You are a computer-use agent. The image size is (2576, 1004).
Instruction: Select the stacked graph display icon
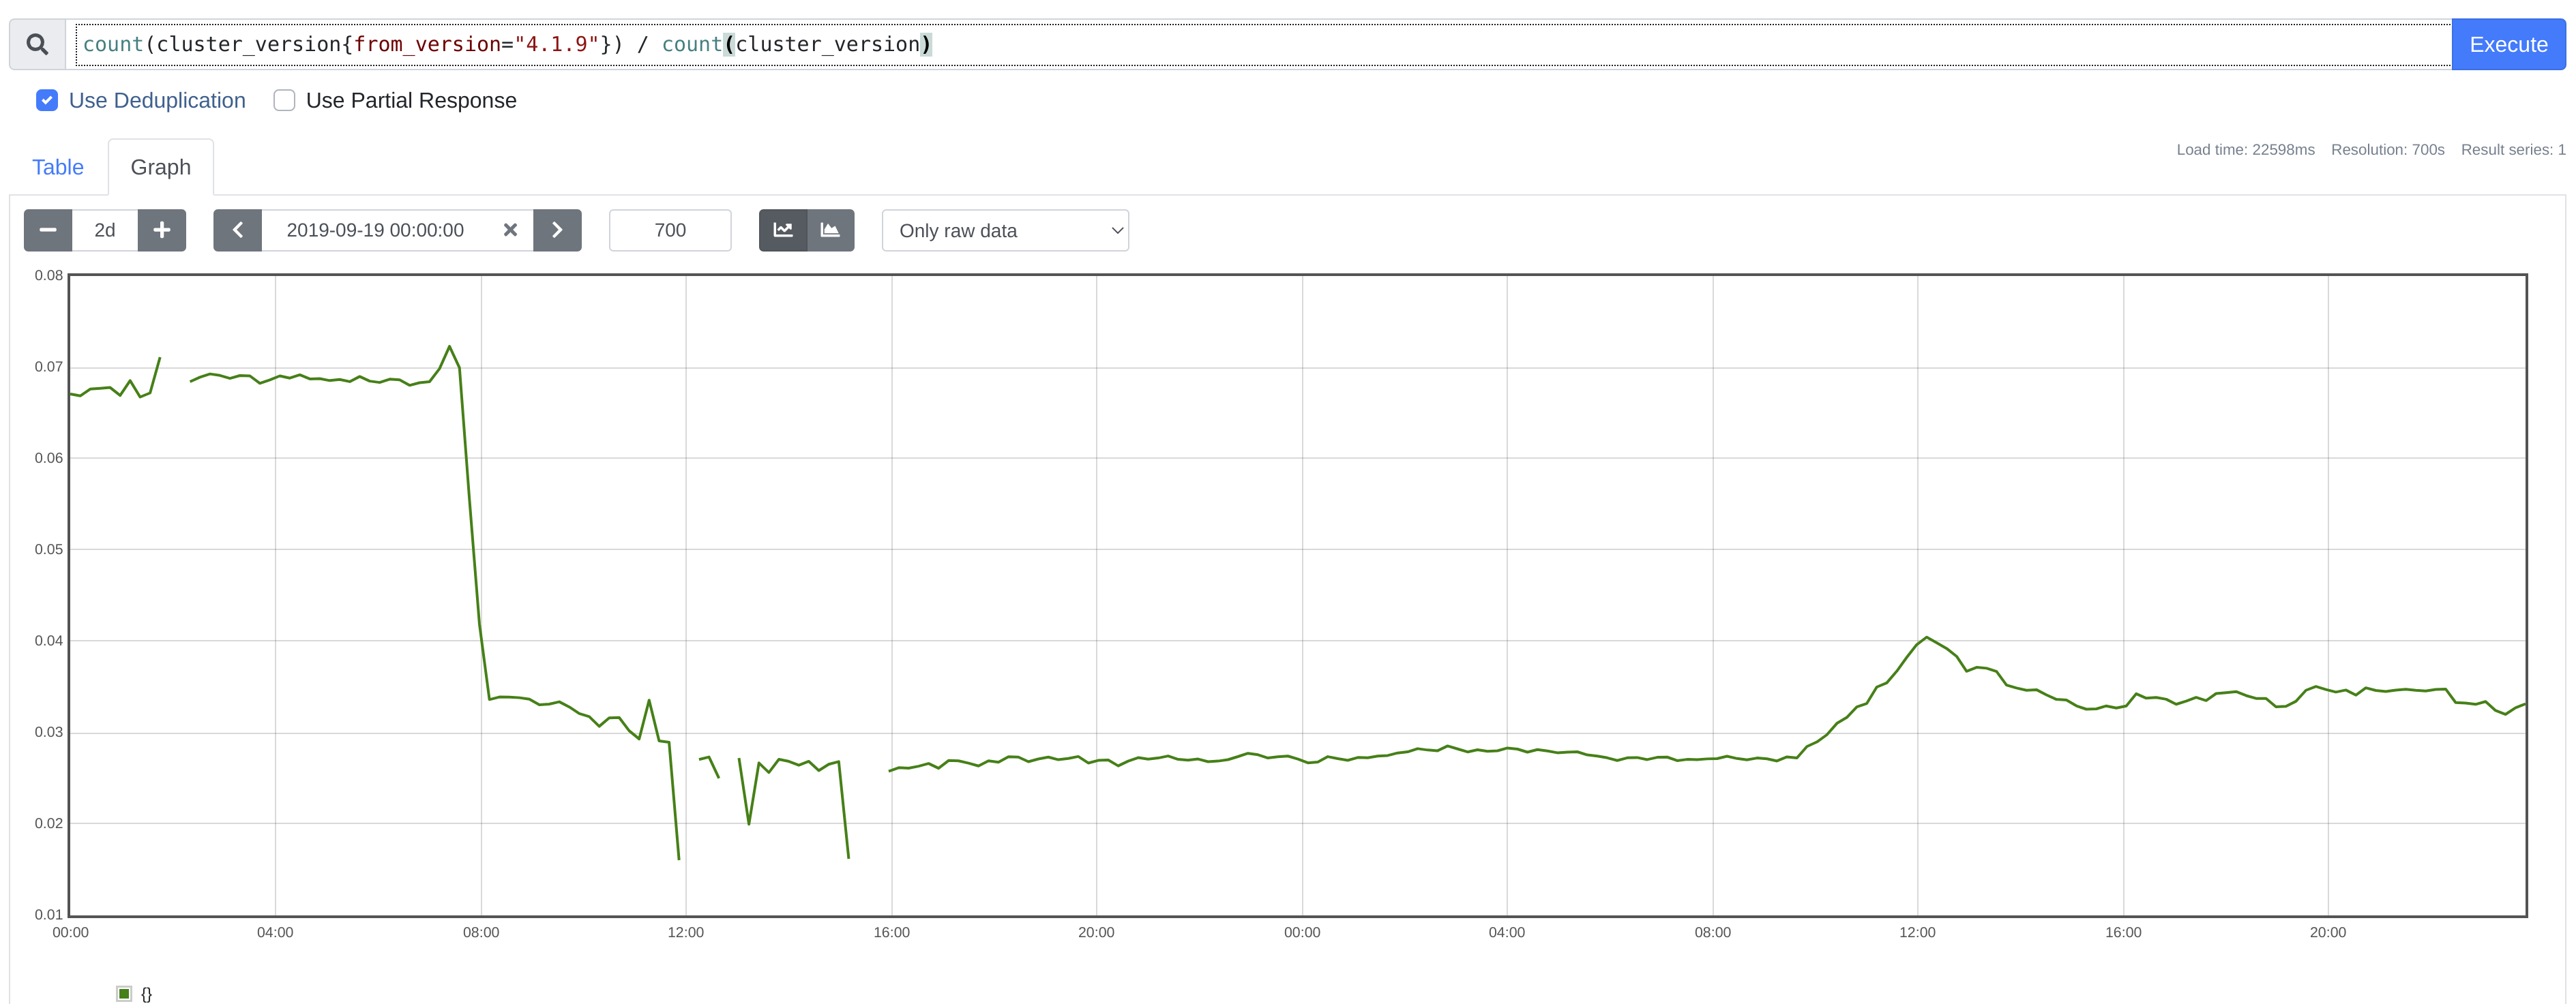(x=830, y=230)
